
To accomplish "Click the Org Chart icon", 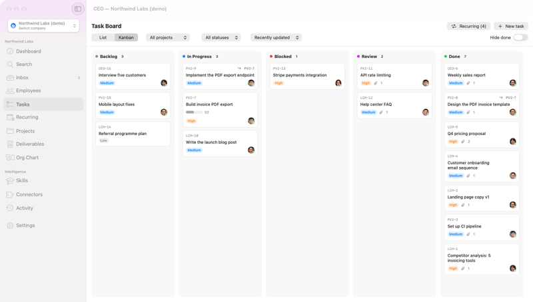I will (x=10, y=158).
